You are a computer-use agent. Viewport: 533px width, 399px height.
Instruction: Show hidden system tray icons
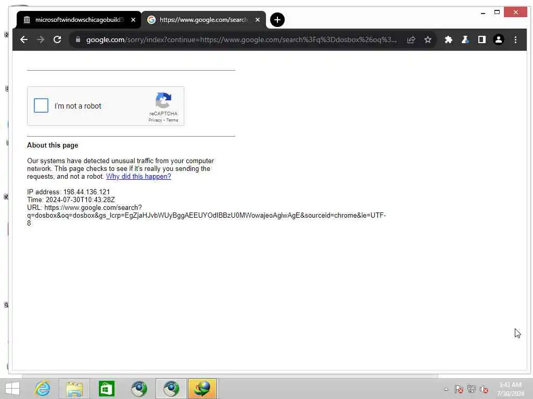click(446, 389)
